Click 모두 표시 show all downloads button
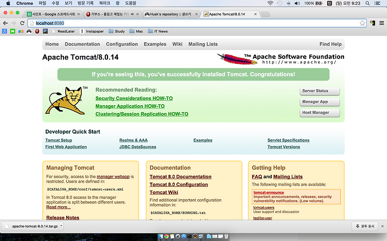 (x=365, y=226)
